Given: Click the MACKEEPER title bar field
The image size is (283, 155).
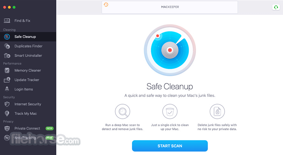Looking at the screenshot, I should [170, 7].
